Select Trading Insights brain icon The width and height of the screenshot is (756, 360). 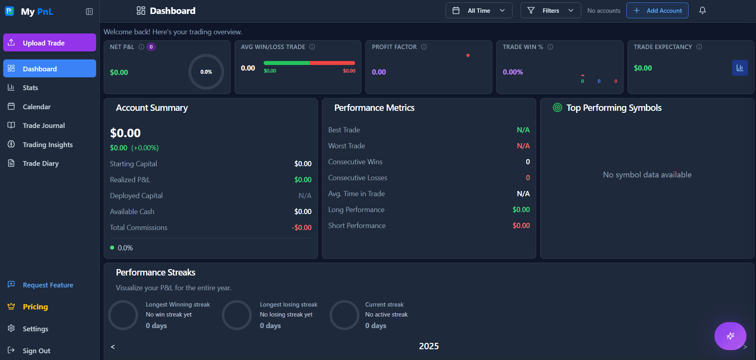pos(12,144)
